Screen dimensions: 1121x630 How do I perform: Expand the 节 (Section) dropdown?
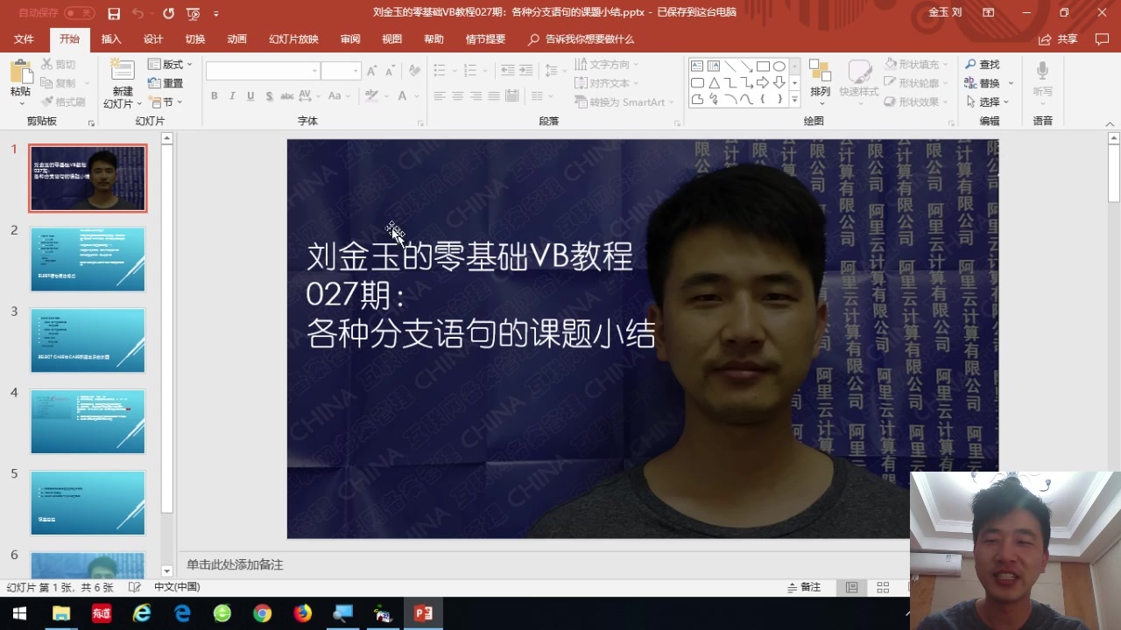click(166, 102)
